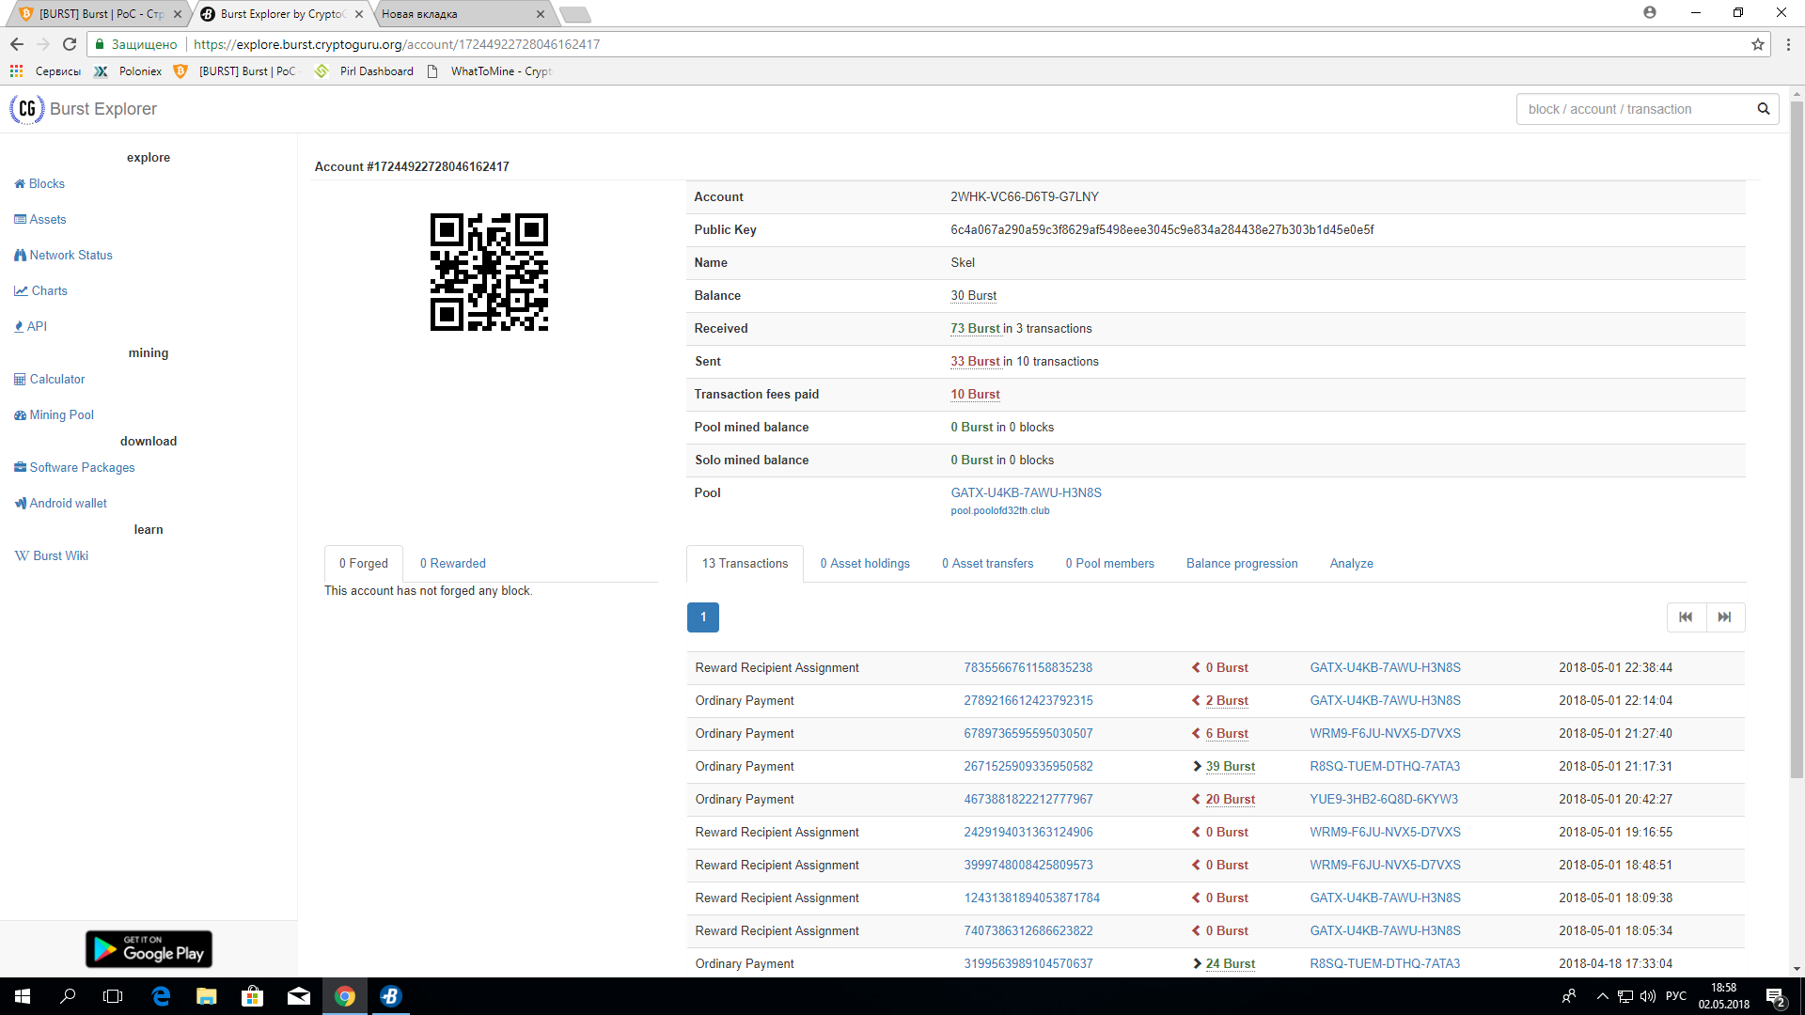The image size is (1805, 1015).
Task: Open pool account GATX-U4KB-7AWU-H3N8S in Pool row
Action: click(1026, 492)
